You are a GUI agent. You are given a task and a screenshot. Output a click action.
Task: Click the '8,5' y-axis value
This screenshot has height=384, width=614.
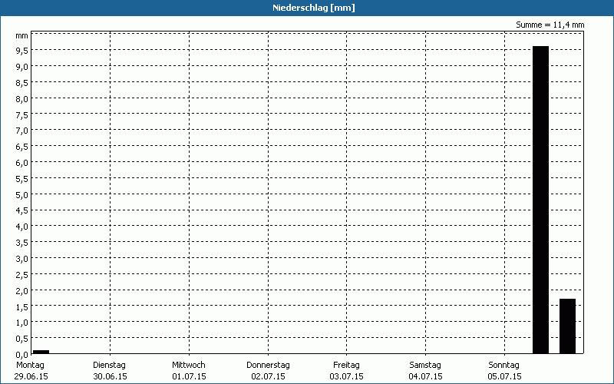pyautogui.click(x=22, y=83)
